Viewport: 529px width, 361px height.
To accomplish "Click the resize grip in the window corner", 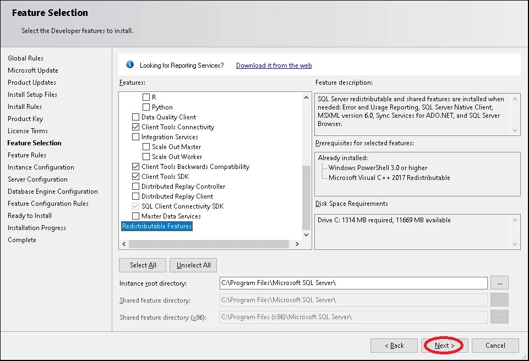I will [524, 356].
